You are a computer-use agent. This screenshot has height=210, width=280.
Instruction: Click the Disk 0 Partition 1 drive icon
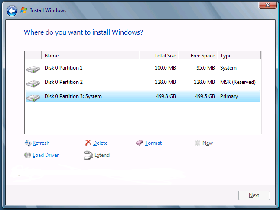(x=33, y=69)
